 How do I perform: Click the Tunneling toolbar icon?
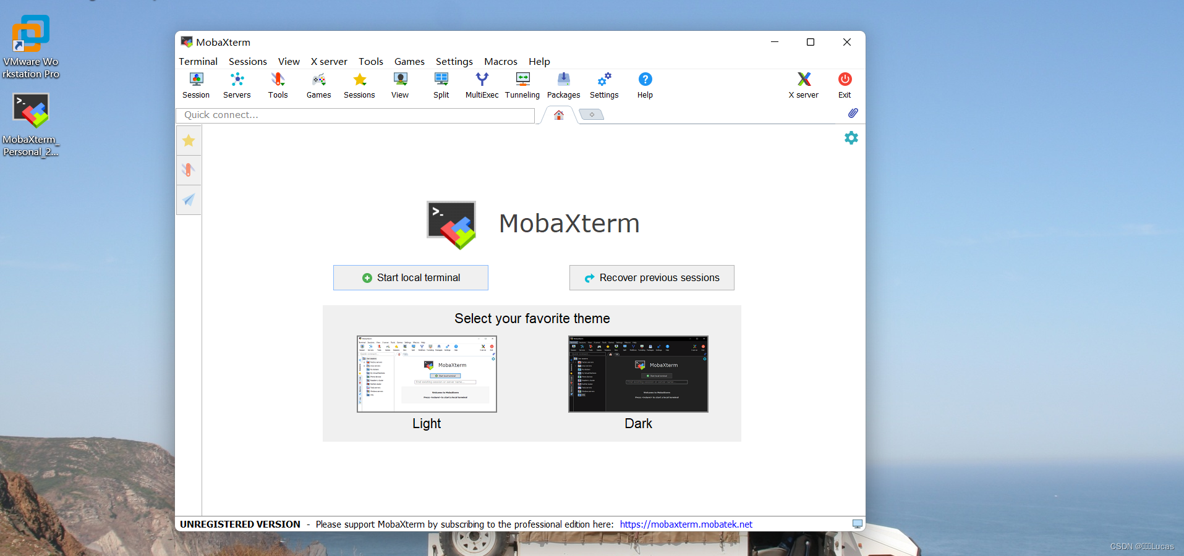point(522,86)
